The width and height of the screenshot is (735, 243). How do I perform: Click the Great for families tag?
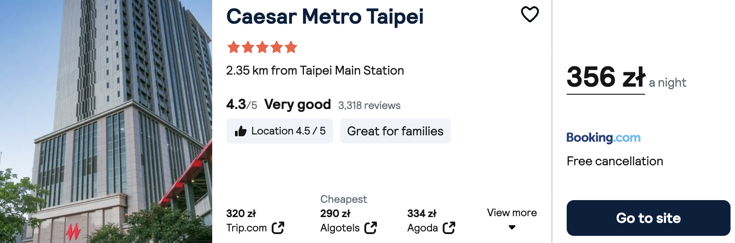pyautogui.click(x=395, y=131)
